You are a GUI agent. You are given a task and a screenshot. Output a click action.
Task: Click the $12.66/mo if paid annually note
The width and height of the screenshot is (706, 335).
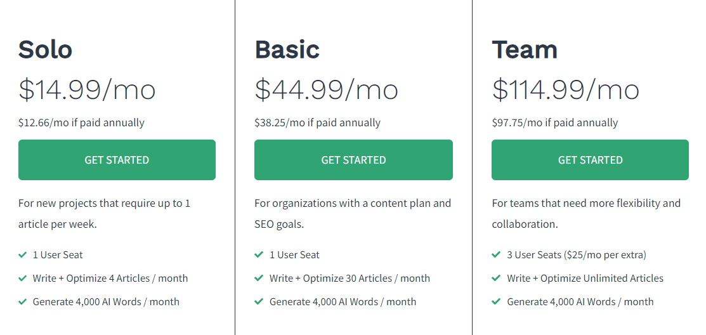tap(81, 122)
